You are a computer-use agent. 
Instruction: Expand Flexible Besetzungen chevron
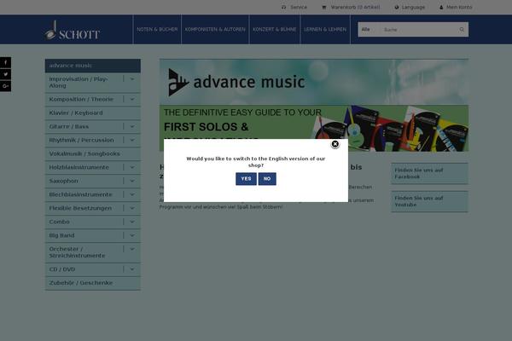[132, 208]
